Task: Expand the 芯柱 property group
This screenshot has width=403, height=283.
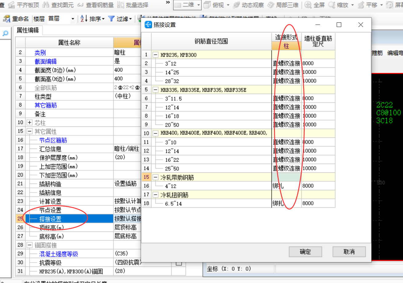Action: coord(29,123)
